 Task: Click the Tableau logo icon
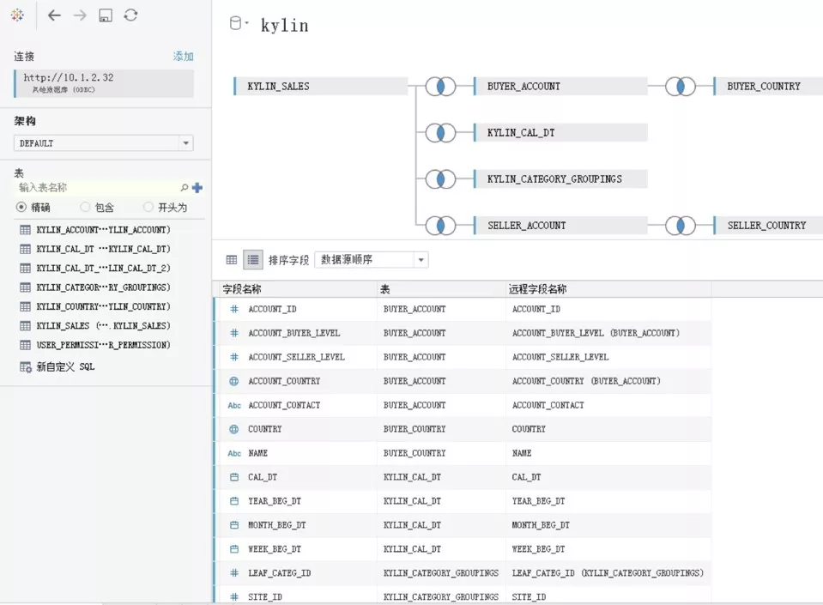pyautogui.click(x=17, y=15)
